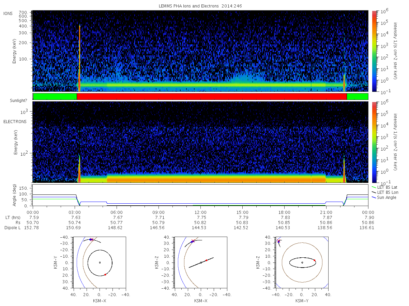Click the Dipole L row label
The height and width of the screenshot is (306, 409).
(x=12, y=228)
